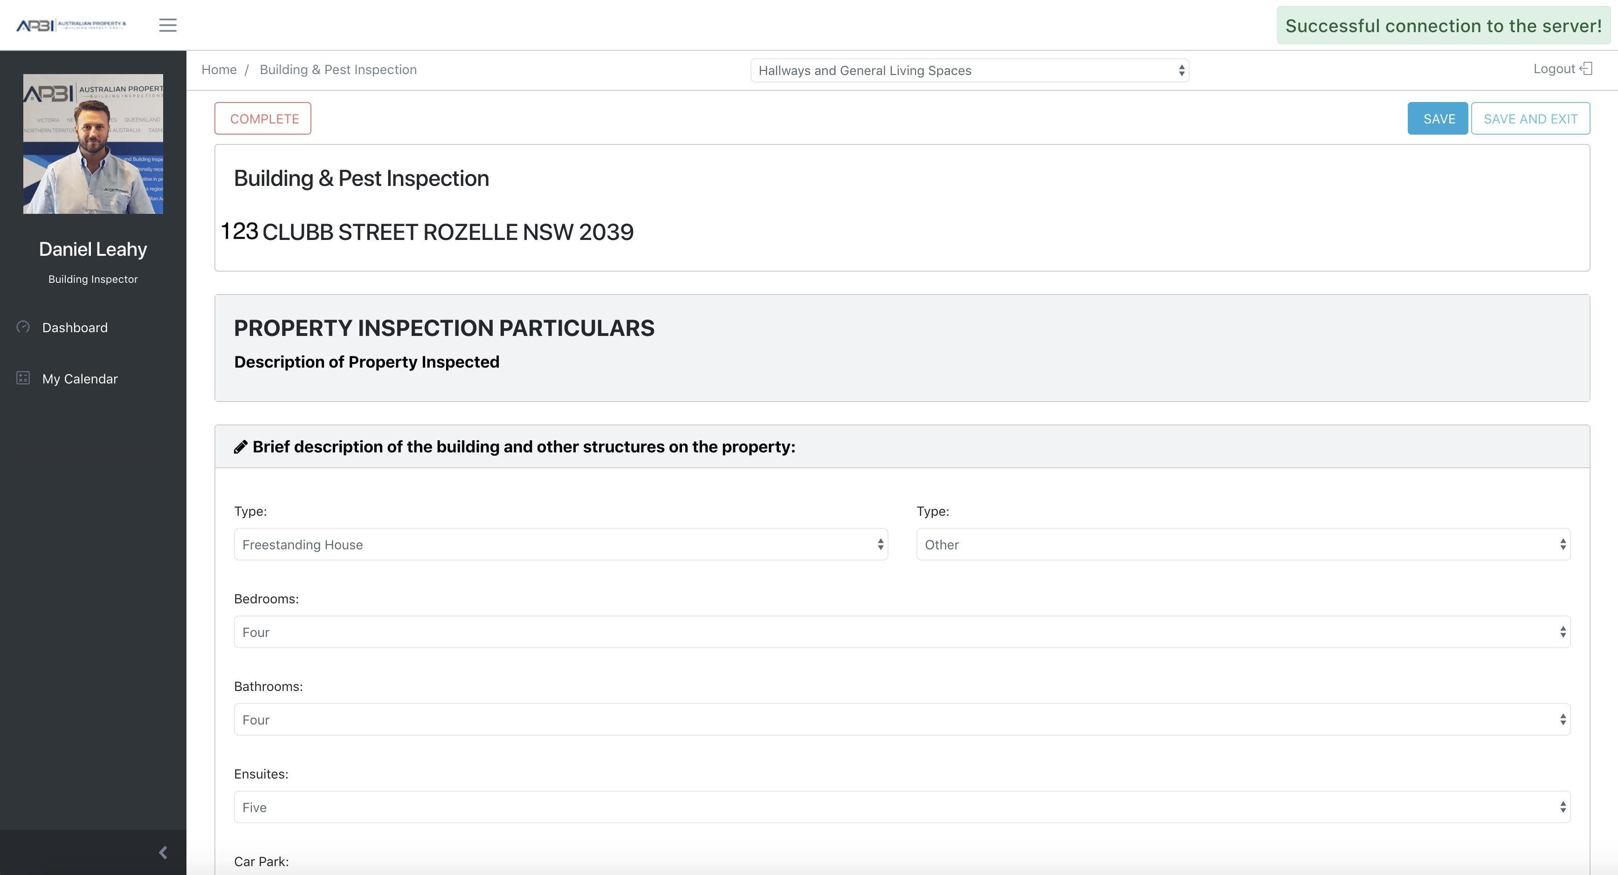
Task: Open the Hallways and General Living Spaces dropdown
Action: tap(969, 70)
